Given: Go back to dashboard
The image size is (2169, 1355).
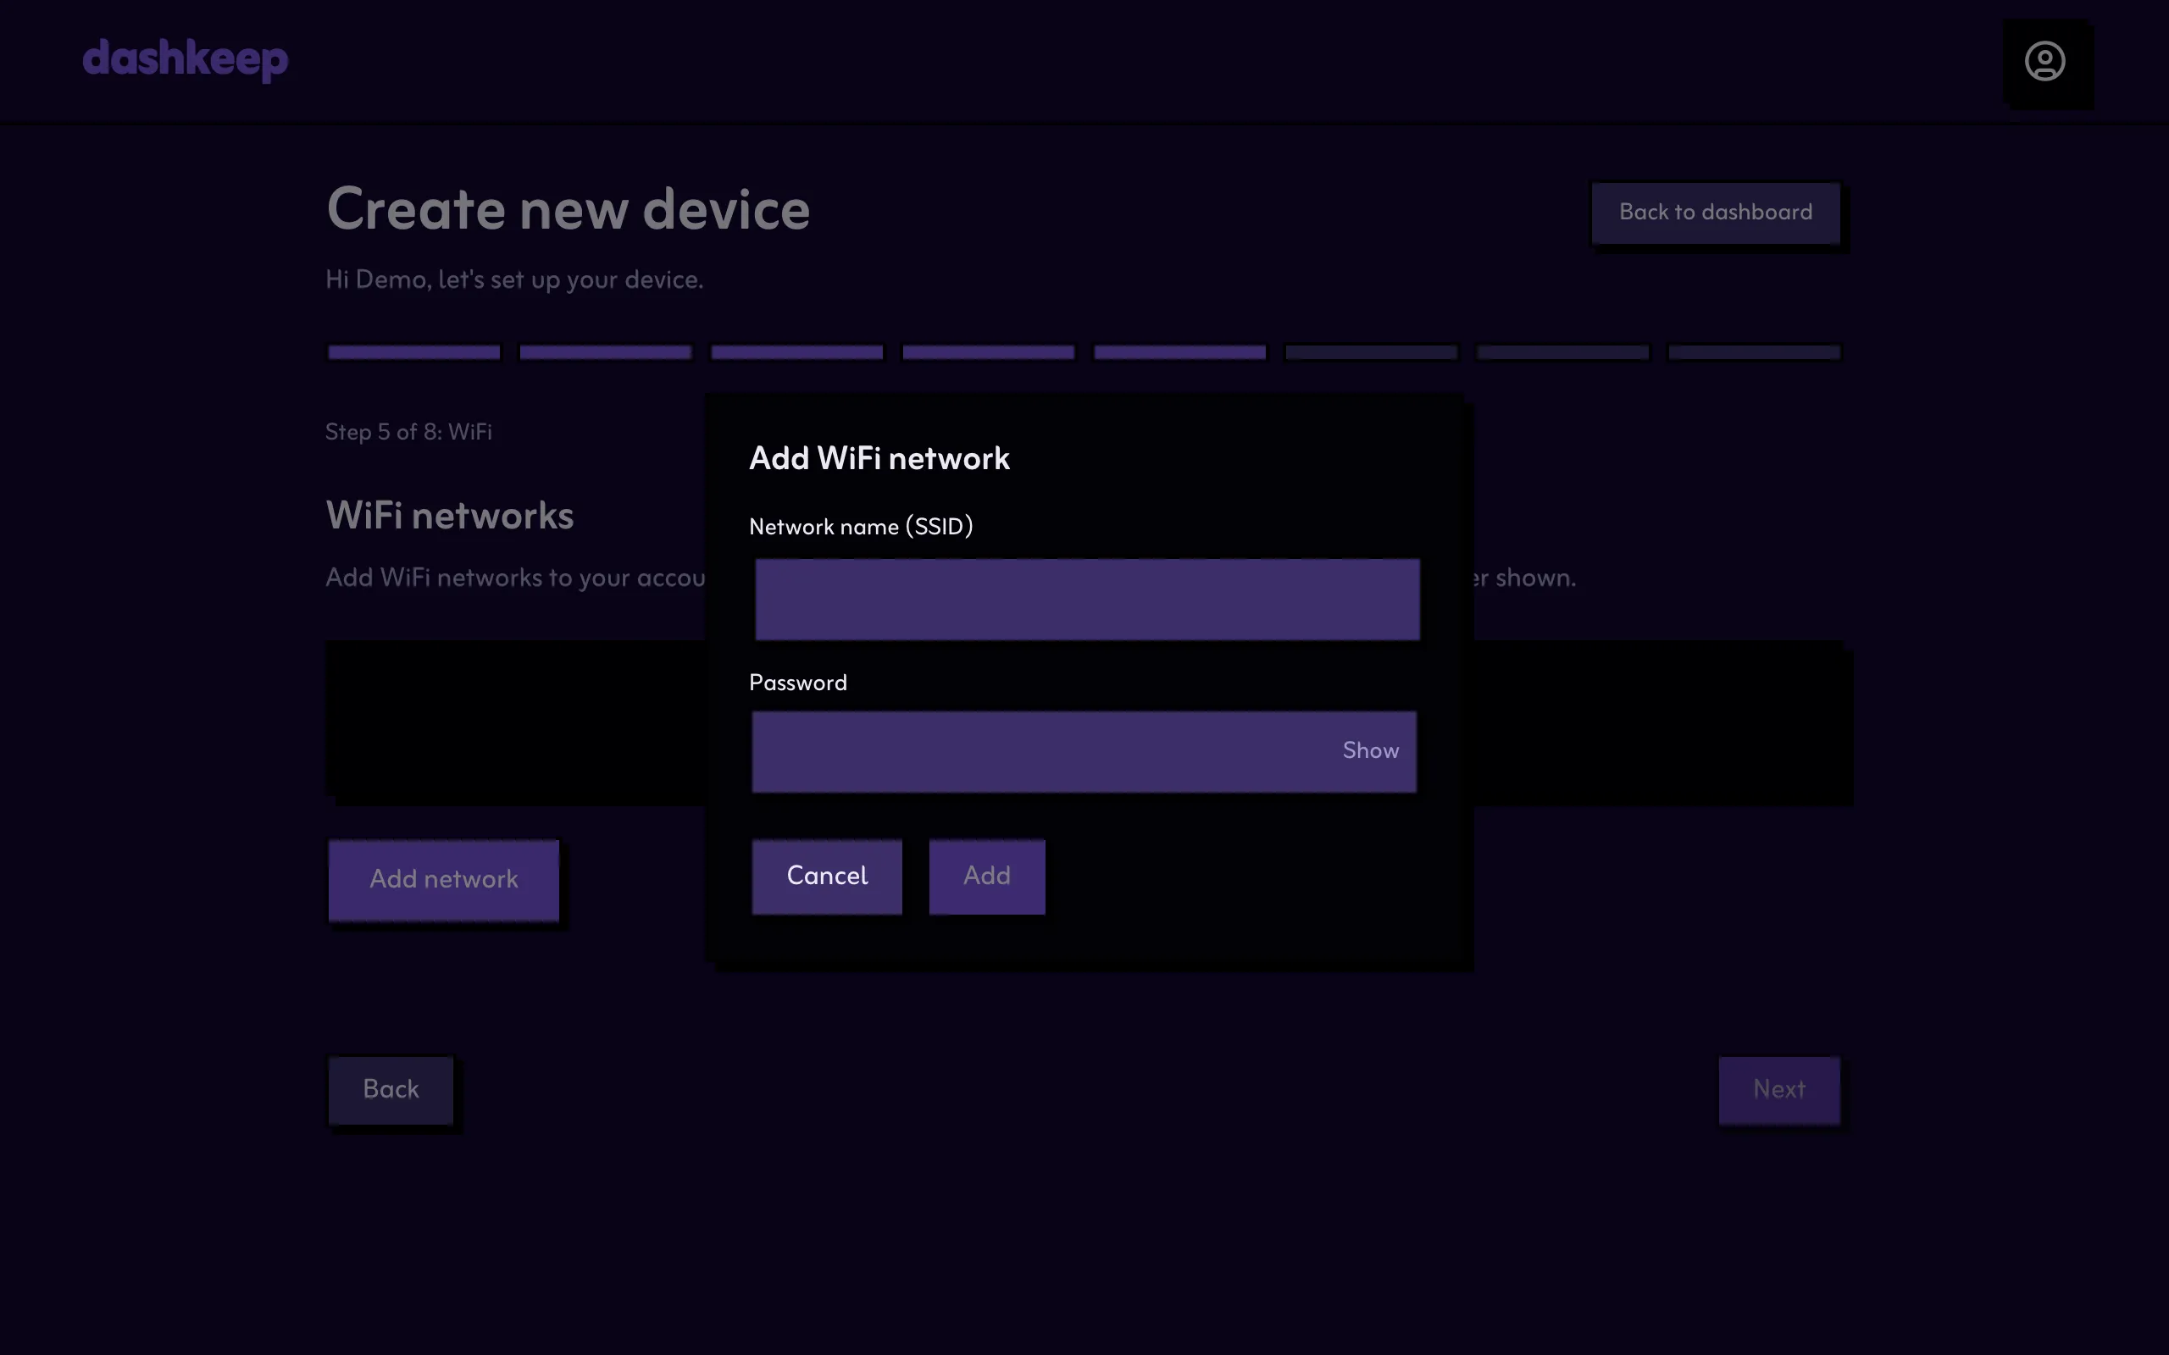Looking at the screenshot, I should (x=1716, y=213).
